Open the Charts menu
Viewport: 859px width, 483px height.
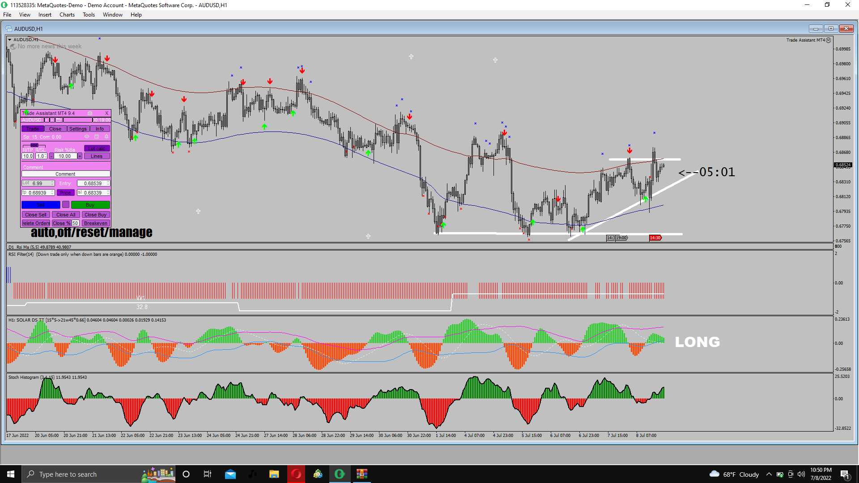67,15
